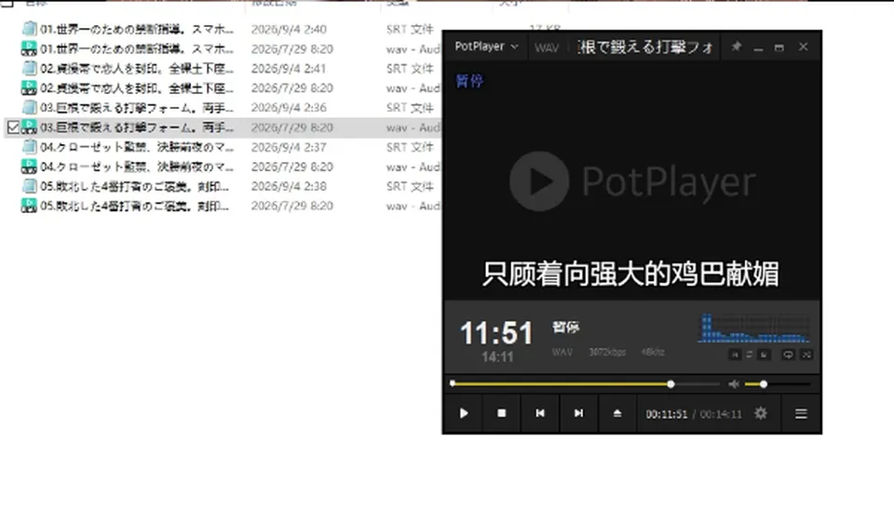Skip to the previous track in PotPlayer
This screenshot has height=509, width=894.
tap(540, 413)
